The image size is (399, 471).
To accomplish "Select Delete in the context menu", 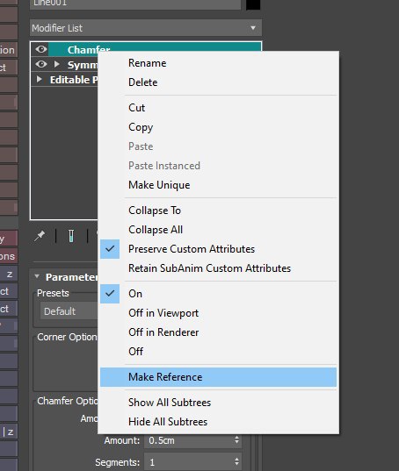I will pyautogui.click(x=218, y=82).
